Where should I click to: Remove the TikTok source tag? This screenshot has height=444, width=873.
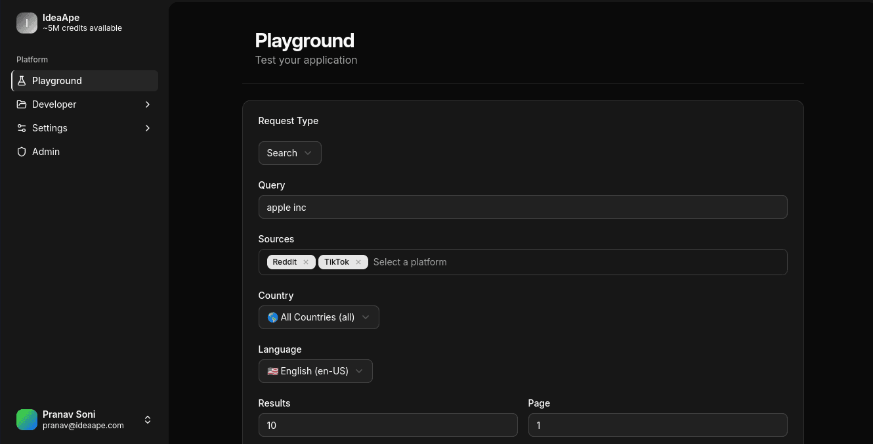pos(358,262)
